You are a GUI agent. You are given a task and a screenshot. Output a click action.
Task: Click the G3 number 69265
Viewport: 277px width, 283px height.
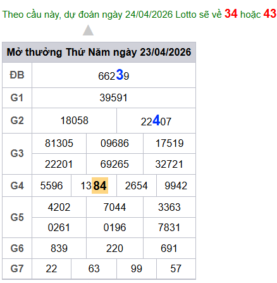coord(114,164)
